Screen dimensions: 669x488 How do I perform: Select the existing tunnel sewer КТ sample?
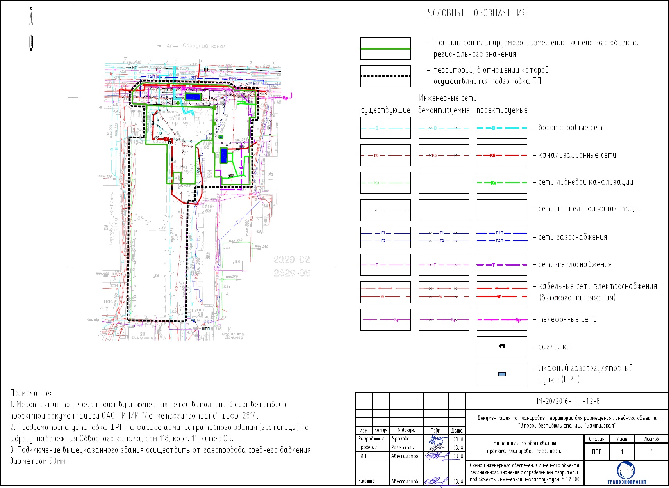tap(385, 210)
